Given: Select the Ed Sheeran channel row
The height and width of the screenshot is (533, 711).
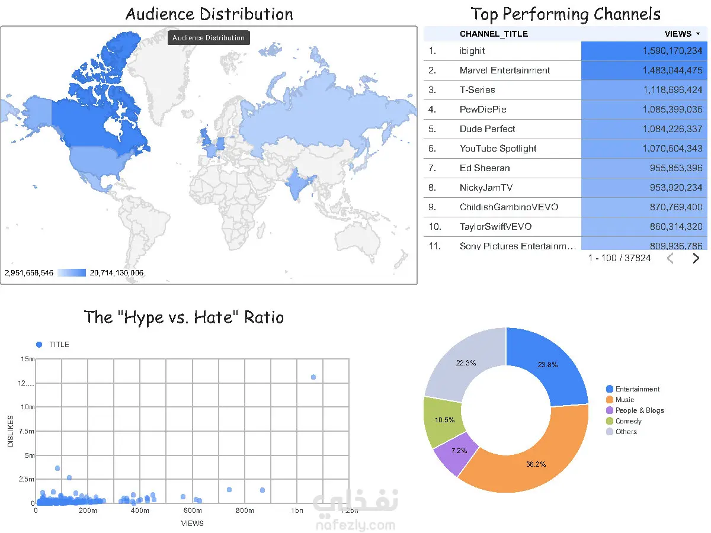Looking at the screenshot, I should pos(566,168).
